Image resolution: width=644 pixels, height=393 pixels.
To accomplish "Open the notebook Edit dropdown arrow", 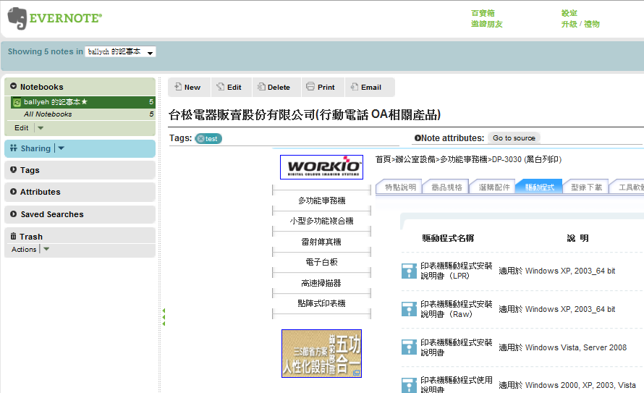I will pos(41,128).
